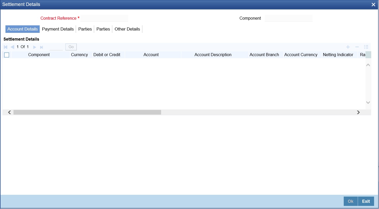
Task: Open the Payment Details tab
Action: point(58,29)
